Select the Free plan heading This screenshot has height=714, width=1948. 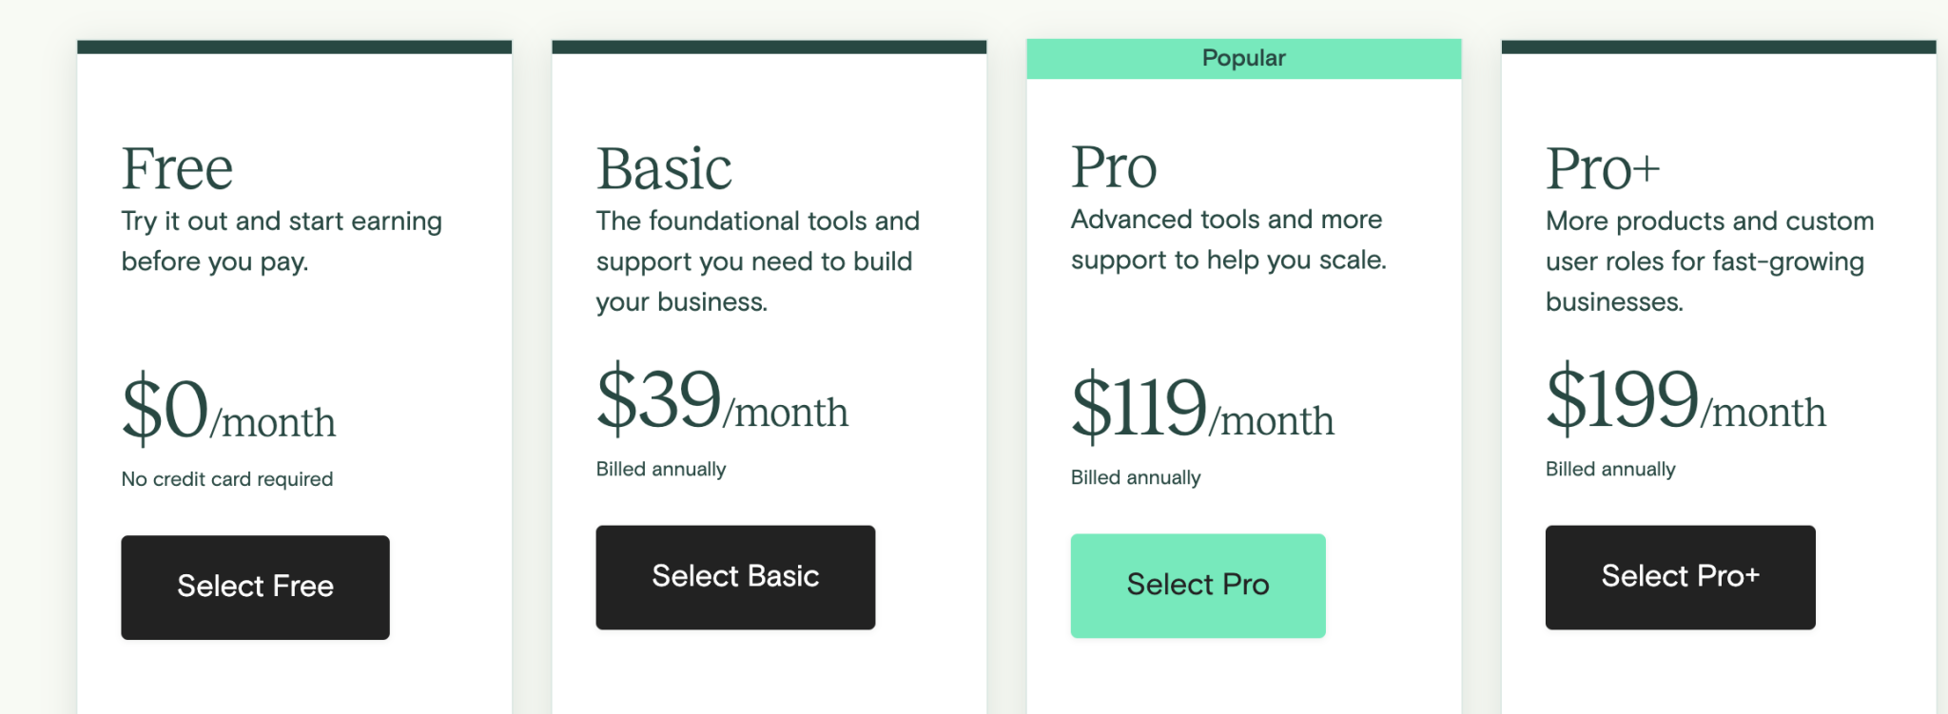coord(178,166)
